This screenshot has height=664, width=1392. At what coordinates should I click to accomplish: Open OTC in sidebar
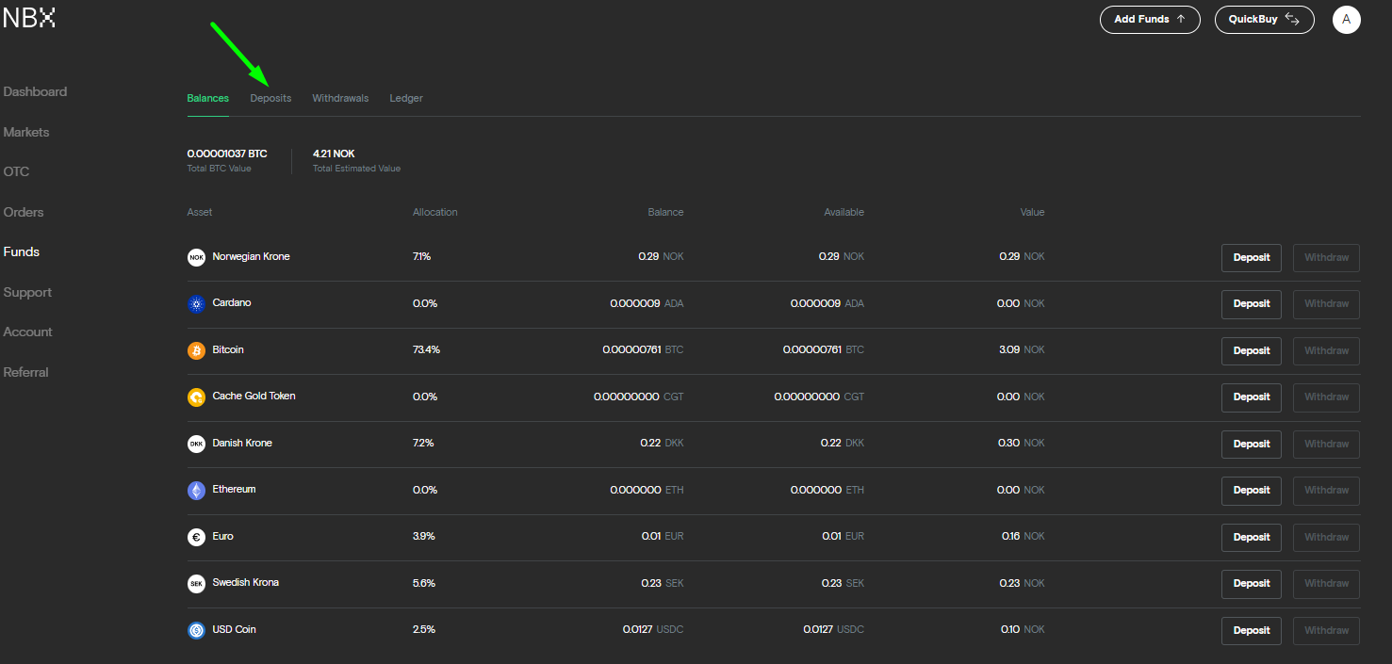click(16, 171)
